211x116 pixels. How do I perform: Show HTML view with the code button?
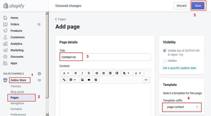coord(146,80)
